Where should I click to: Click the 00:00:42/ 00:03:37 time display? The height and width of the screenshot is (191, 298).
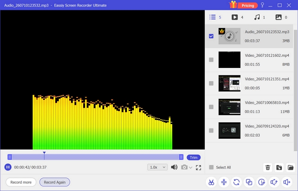click(30, 167)
